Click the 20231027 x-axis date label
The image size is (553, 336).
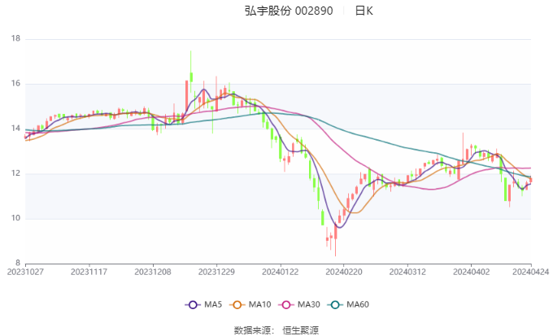tap(25, 272)
